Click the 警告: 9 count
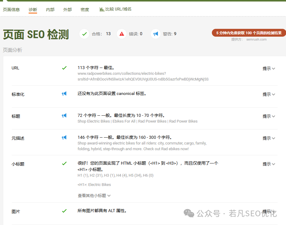 (x=169, y=34)
